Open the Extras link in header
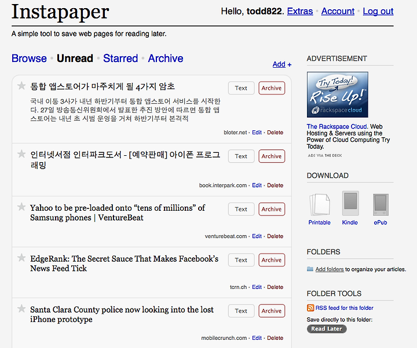Viewport: 417px width, 348px height. (x=300, y=11)
